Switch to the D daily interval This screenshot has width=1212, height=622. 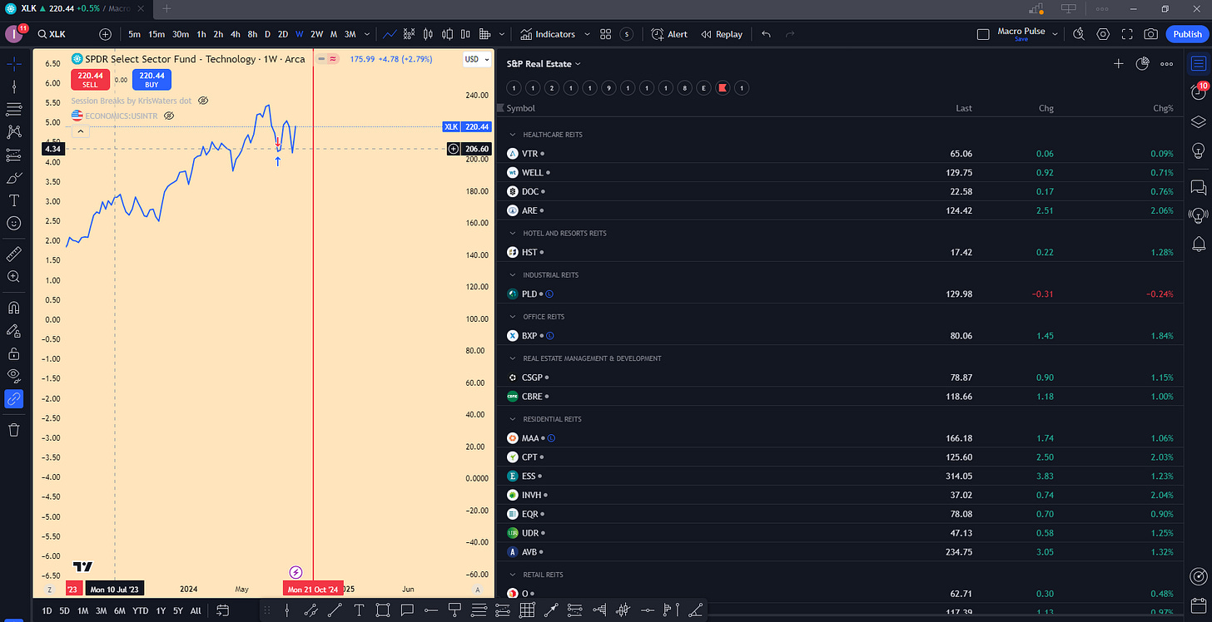click(267, 34)
